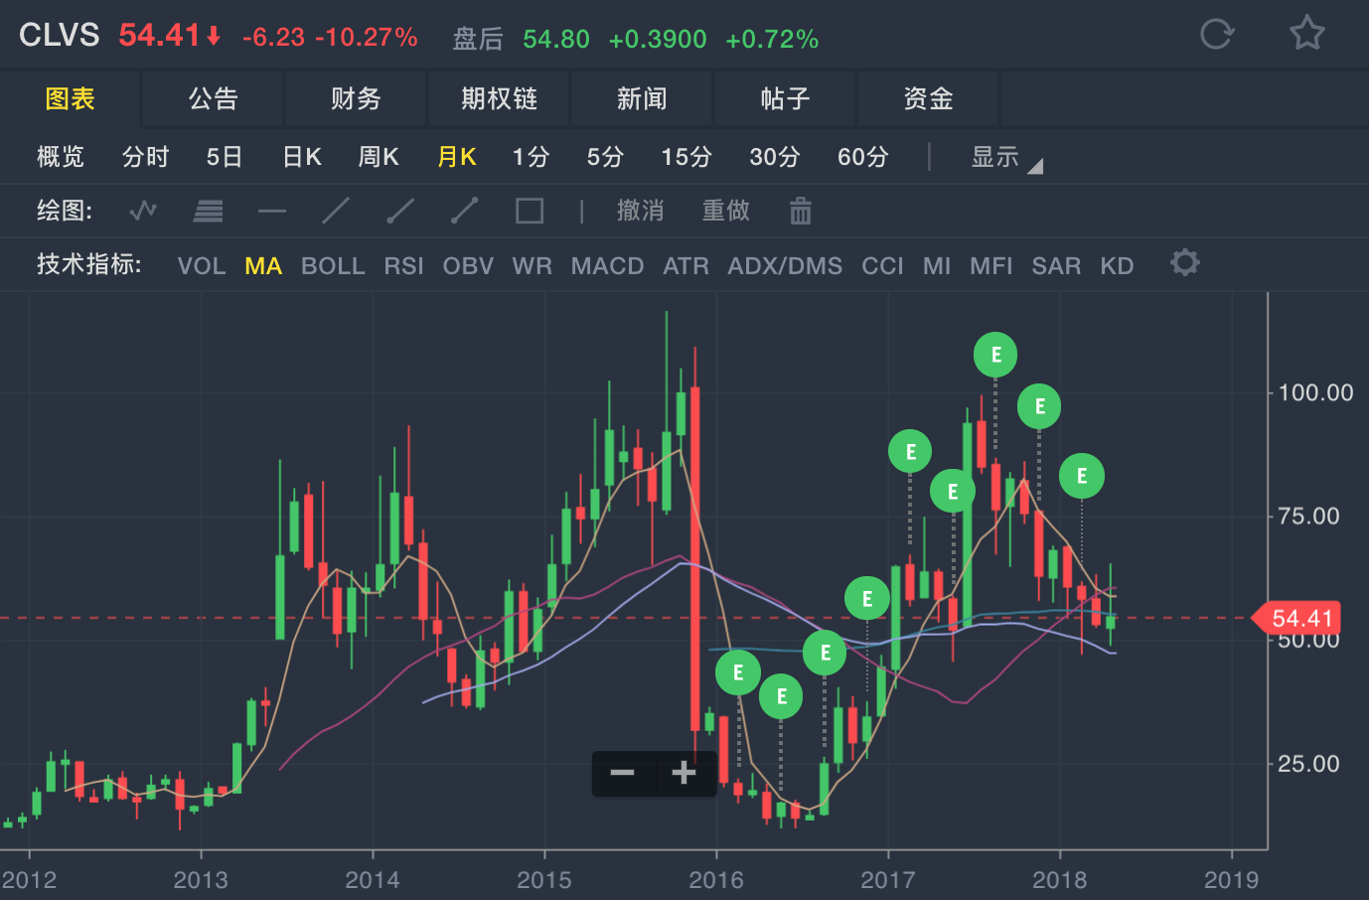Open indicator settings gear
Viewport: 1369px width, 900px height.
click(1184, 263)
